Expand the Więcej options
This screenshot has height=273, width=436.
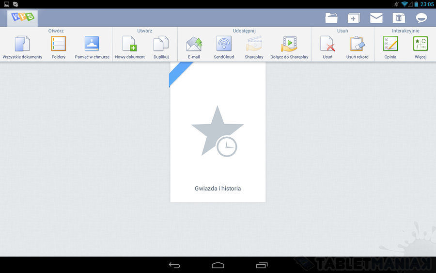click(x=420, y=45)
